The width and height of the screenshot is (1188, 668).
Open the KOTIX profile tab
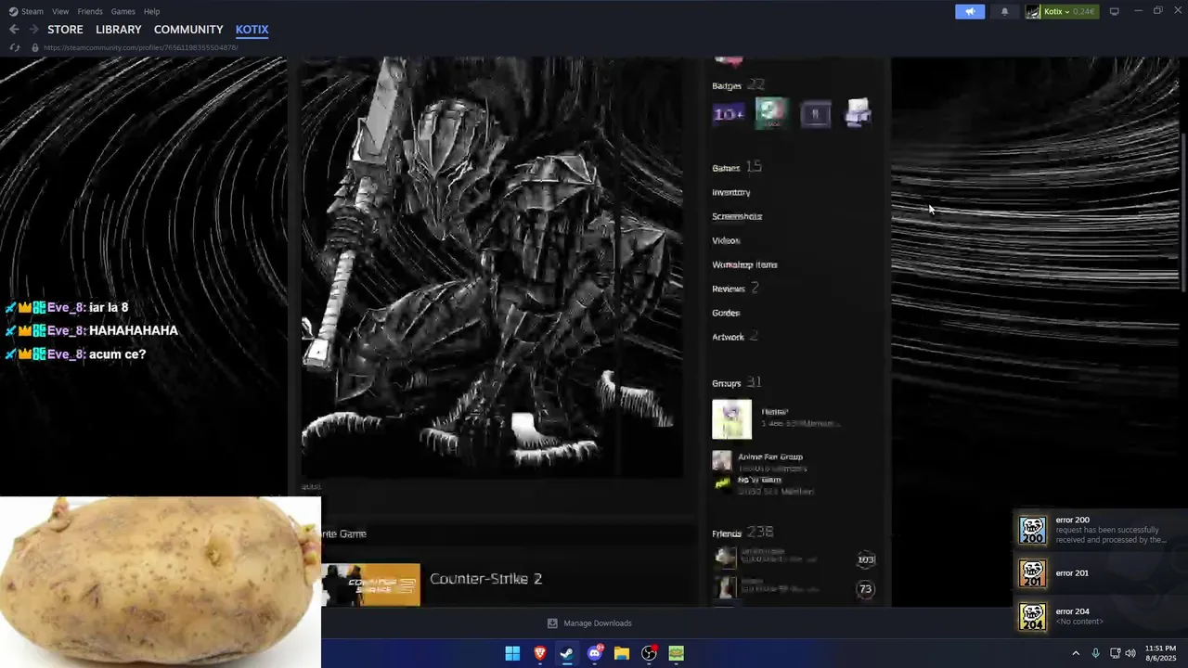pos(252,30)
